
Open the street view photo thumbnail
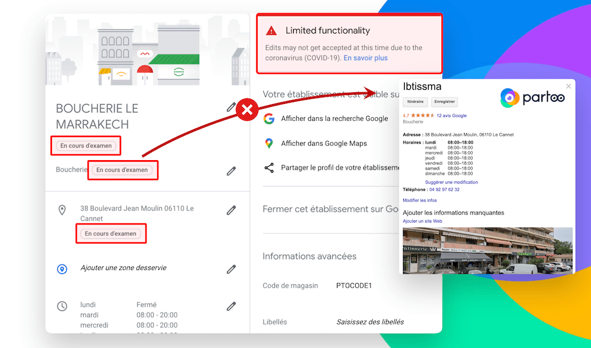click(488, 251)
